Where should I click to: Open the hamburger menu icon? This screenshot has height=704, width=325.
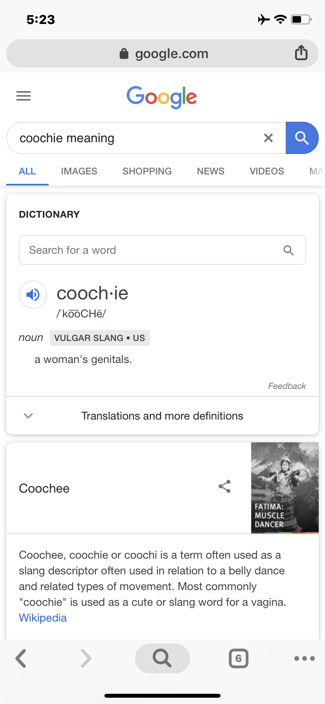point(24,96)
